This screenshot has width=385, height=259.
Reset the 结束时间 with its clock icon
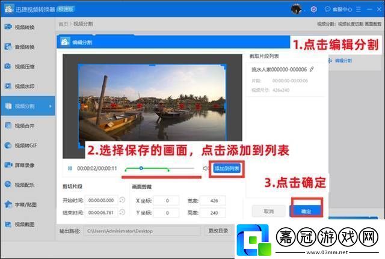122,212
